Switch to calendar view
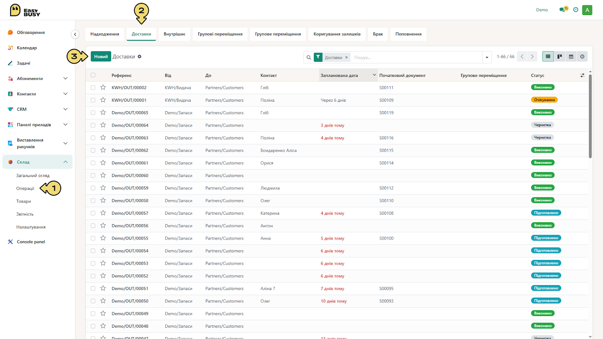The width and height of the screenshot is (603, 339). (x=571, y=56)
